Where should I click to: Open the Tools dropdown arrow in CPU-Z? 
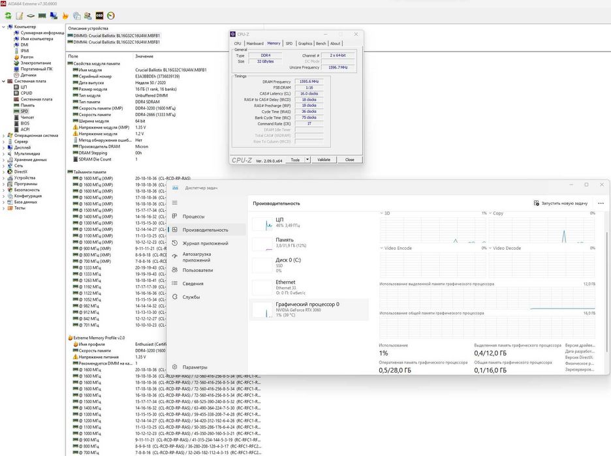(307, 159)
